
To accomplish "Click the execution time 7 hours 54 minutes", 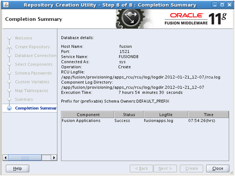I will tap(150, 93).
